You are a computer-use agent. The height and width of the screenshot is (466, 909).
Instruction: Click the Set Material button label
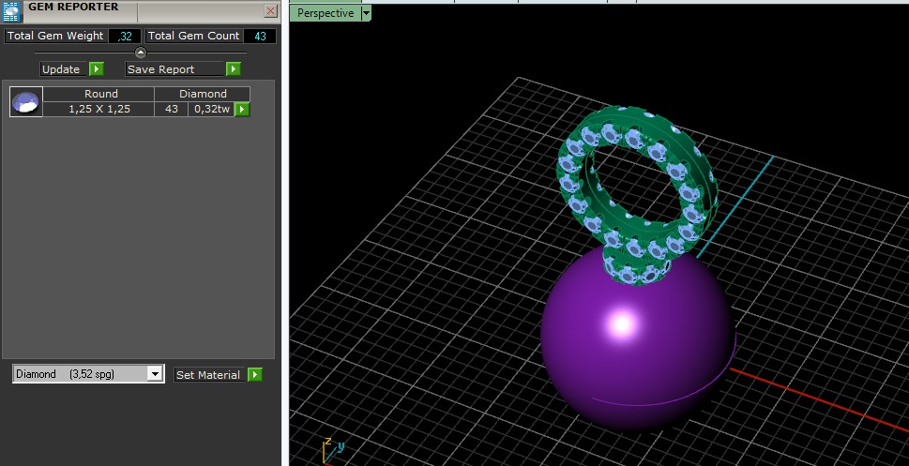210,374
